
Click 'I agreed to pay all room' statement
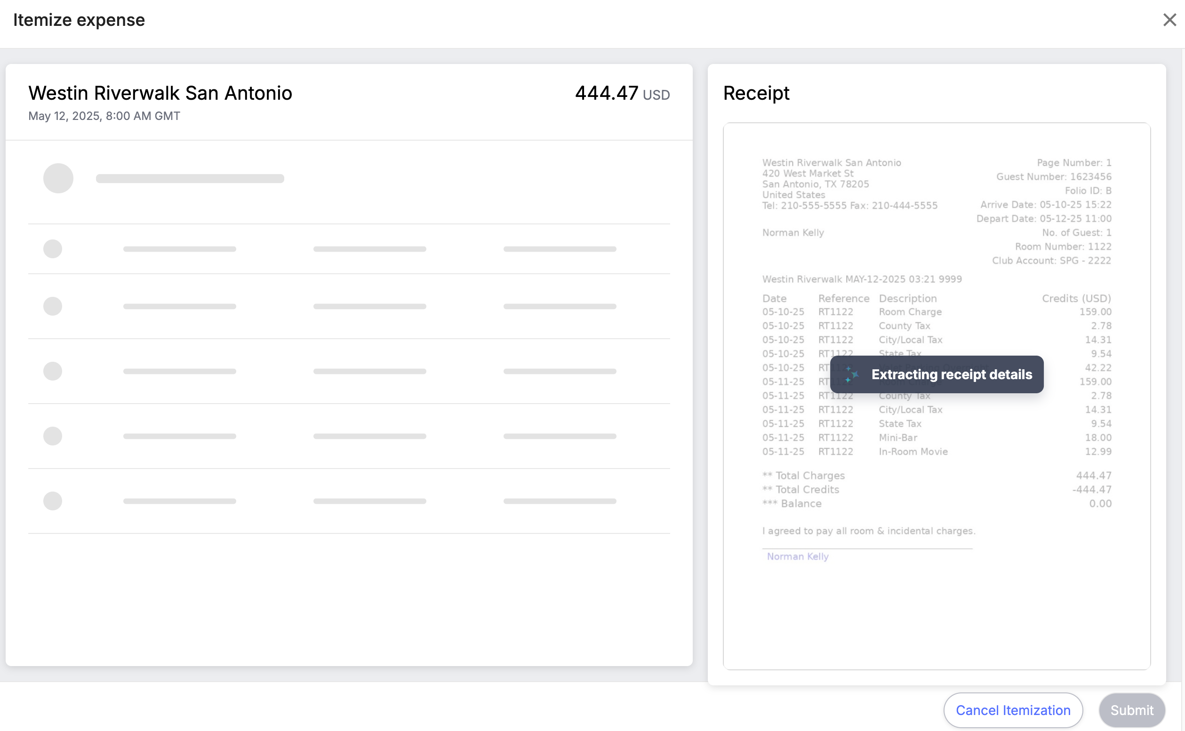click(x=869, y=531)
